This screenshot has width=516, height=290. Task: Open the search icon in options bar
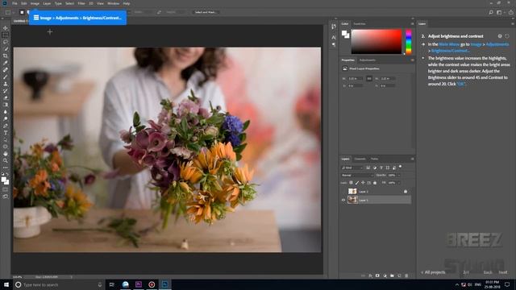[491, 12]
